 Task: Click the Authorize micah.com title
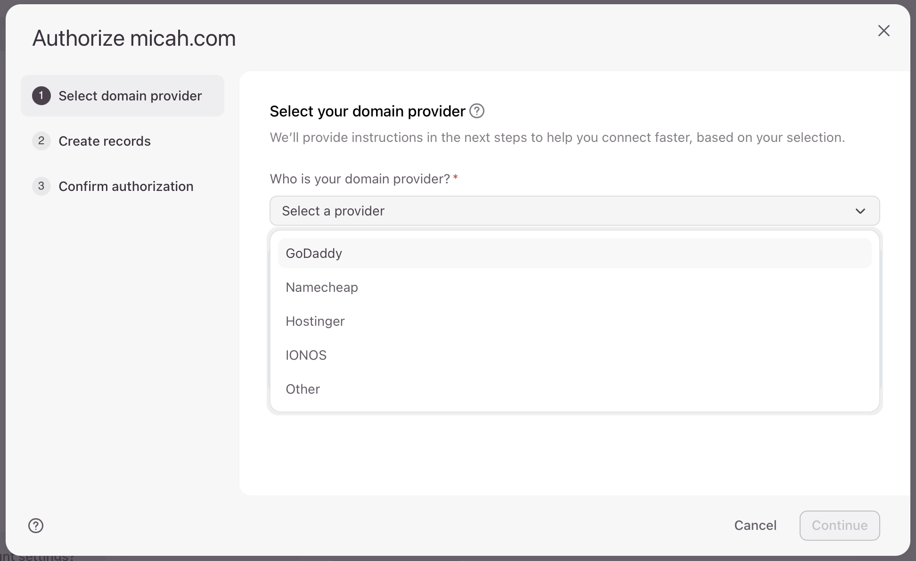134,38
